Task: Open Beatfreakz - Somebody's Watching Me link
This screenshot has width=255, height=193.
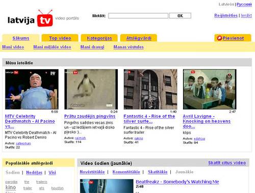Action: (x=177, y=182)
